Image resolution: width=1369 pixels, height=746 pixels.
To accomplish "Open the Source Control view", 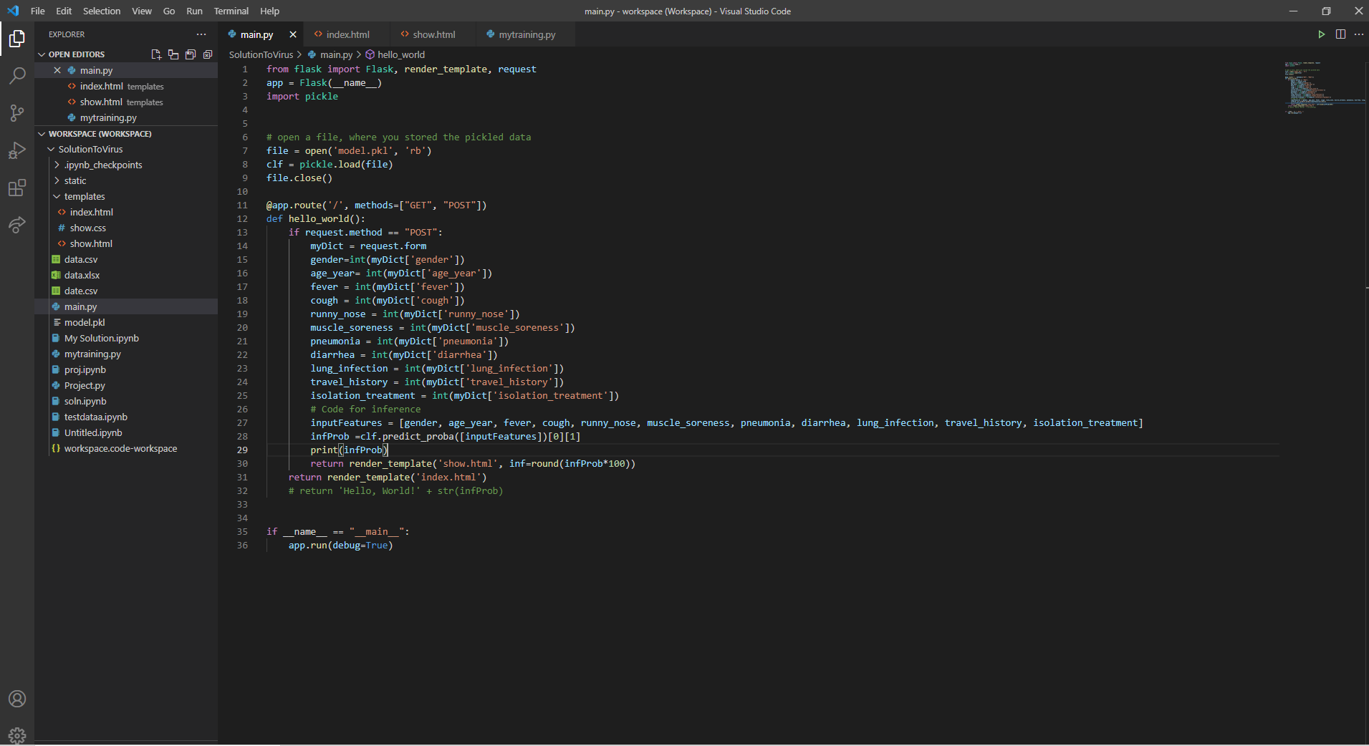I will pyautogui.click(x=17, y=112).
